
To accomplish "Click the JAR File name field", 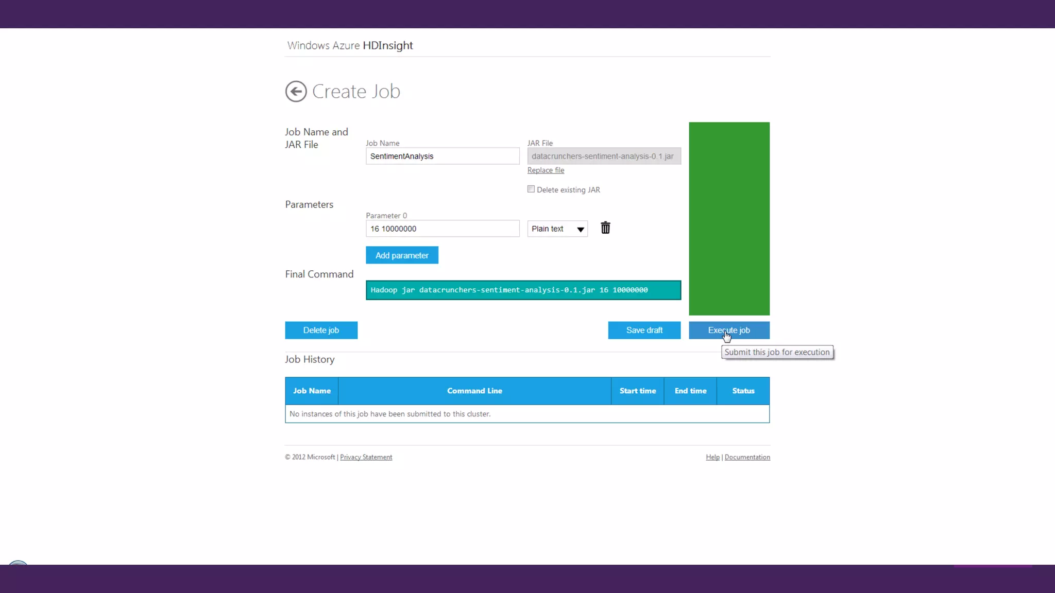I will (604, 156).
